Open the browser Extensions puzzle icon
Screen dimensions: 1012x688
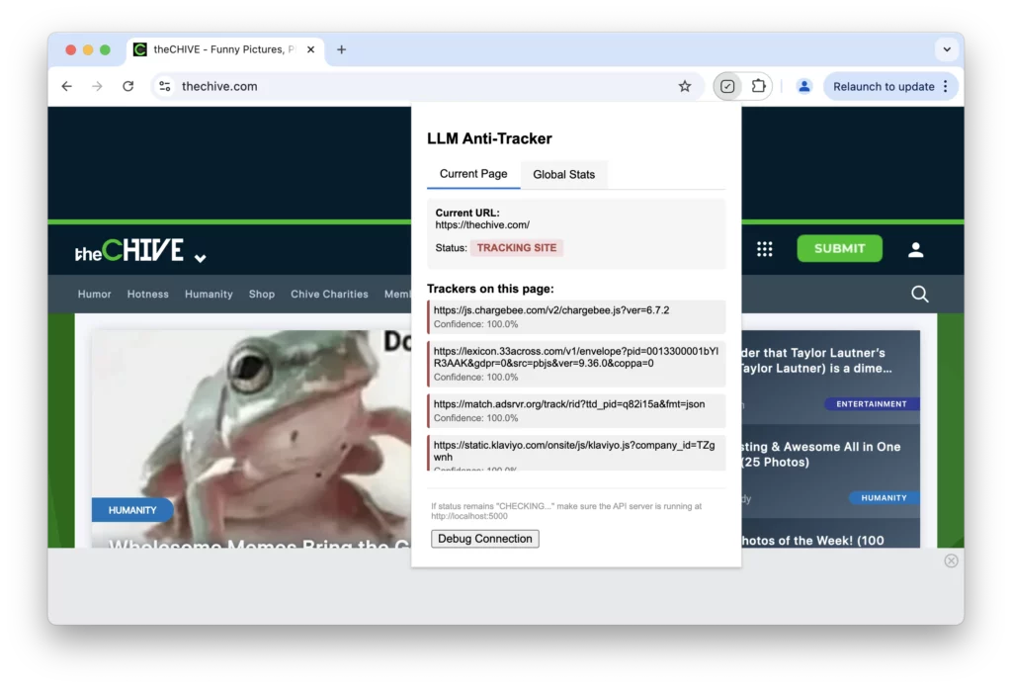[x=759, y=86]
